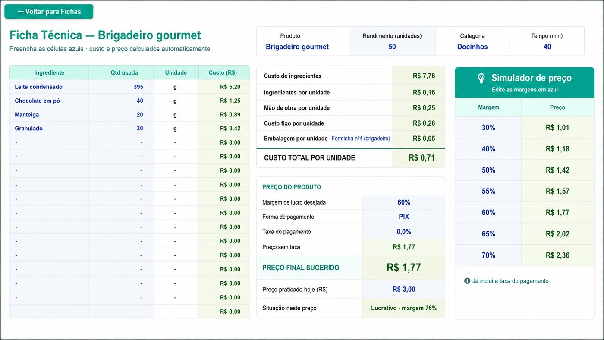Select the Leite condensado ingredient cell
Image resolution: width=604 pixels, height=340 pixels.
coord(49,87)
